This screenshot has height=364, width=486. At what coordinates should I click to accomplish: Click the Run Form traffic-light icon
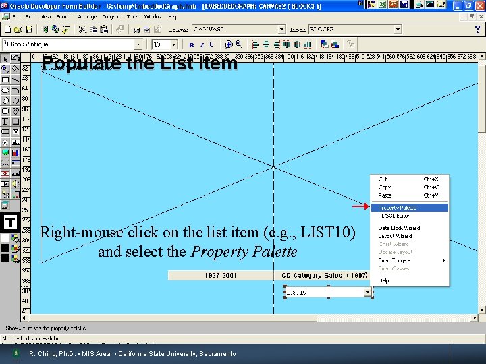pos(45,30)
